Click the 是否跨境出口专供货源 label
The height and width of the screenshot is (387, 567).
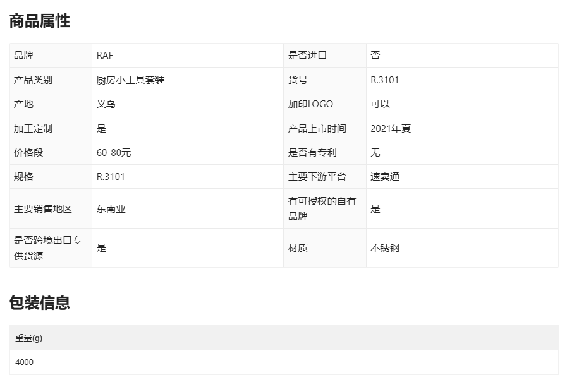point(48,247)
